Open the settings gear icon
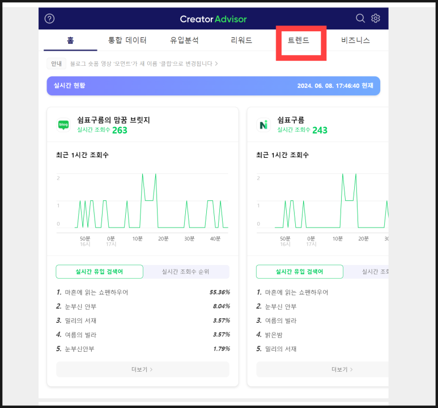This screenshot has height=408, width=438. point(376,19)
